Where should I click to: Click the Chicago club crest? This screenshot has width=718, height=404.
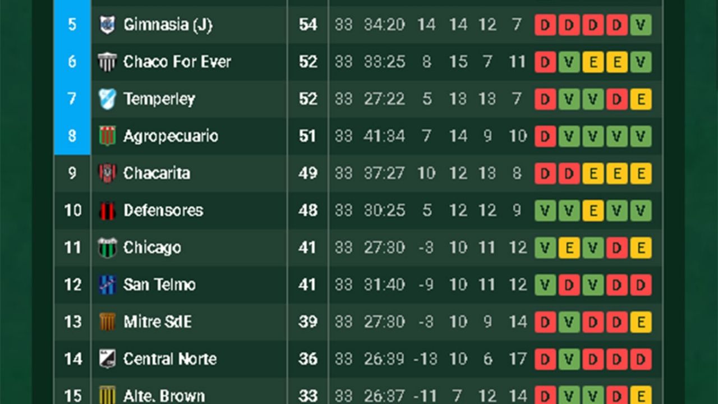pyautogui.click(x=107, y=247)
